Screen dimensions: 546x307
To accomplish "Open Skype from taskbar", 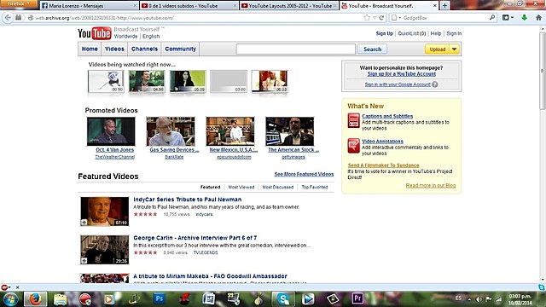I will (283, 299).
